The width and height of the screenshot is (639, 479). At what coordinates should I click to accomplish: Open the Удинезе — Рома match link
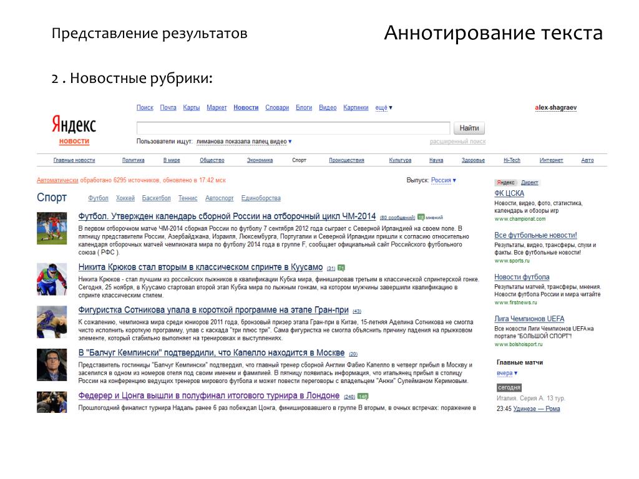pyautogui.click(x=537, y=409)
